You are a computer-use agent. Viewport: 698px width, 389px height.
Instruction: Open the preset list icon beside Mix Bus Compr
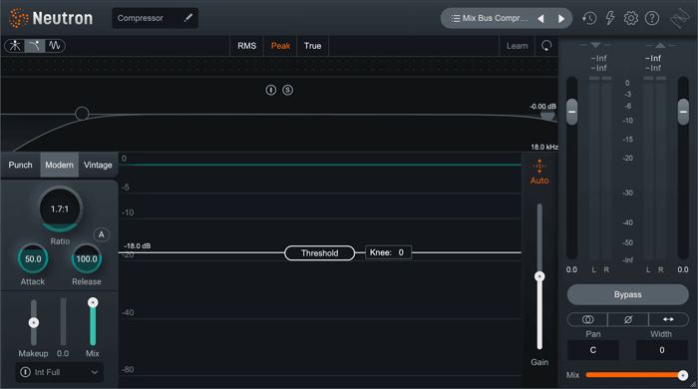(456, 18)
